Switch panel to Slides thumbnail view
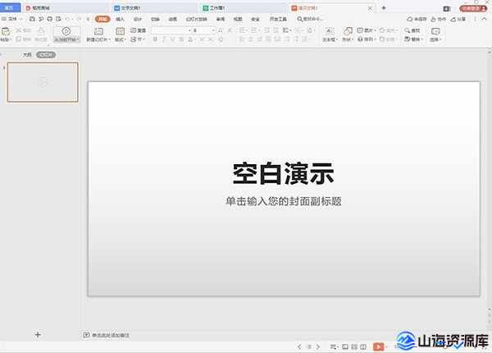This screenshot has height=353, width=492. [x=46, y=55]
